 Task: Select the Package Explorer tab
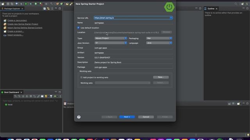tap(12, 9)
